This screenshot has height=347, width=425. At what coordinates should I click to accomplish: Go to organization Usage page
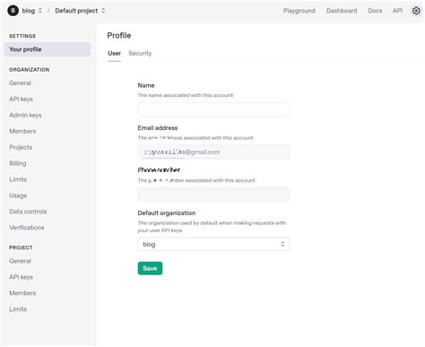tap(18, 195)
